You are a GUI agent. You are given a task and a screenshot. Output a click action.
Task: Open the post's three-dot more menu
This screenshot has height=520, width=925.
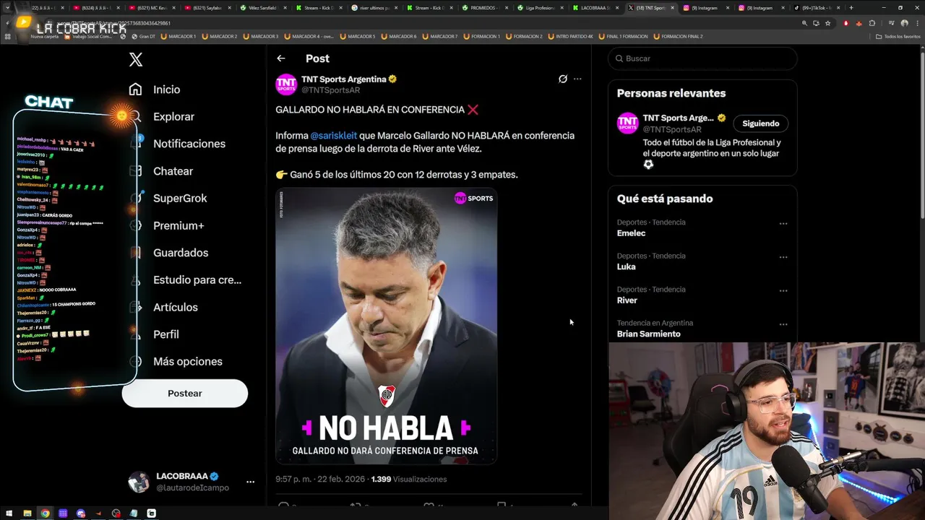[x=577, y=79]
